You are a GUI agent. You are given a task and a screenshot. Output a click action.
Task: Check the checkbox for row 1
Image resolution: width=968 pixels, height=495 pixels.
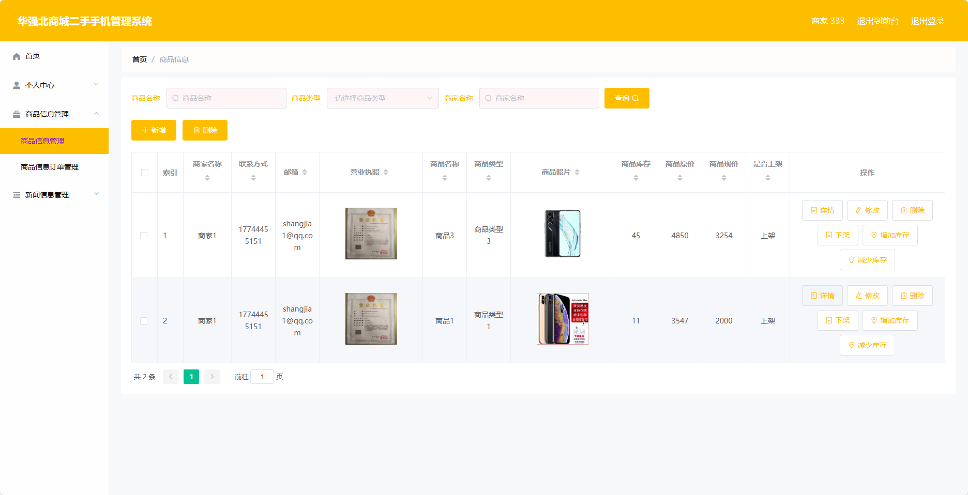tap(144, 236)
